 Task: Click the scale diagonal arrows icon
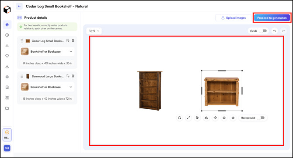(188, 118)
